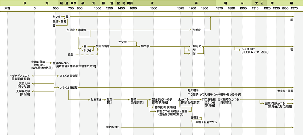This screenshot has height=135, width=303.
Task: Click the 1650 year marker
Action: click(x=154, y=8)
